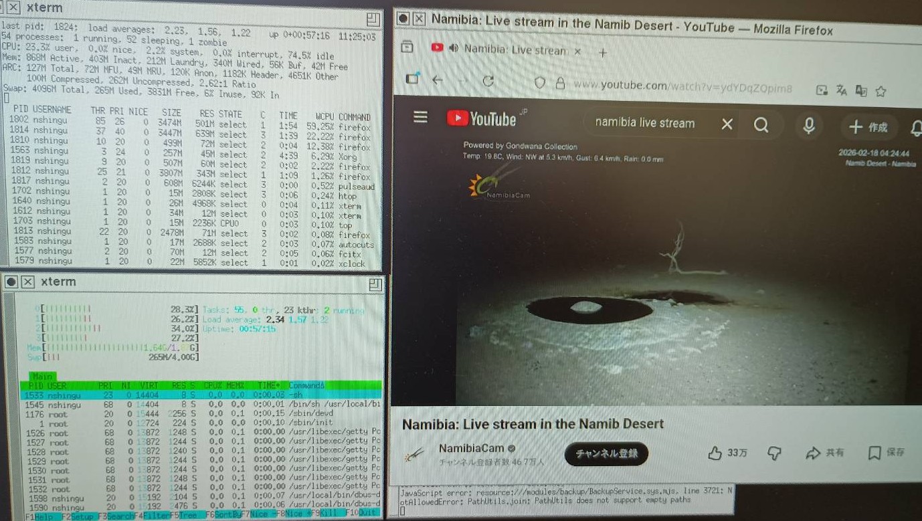Like the video with thumbs up
The width and height of the screenshot is (922, 521).
[x=715, y=453]
